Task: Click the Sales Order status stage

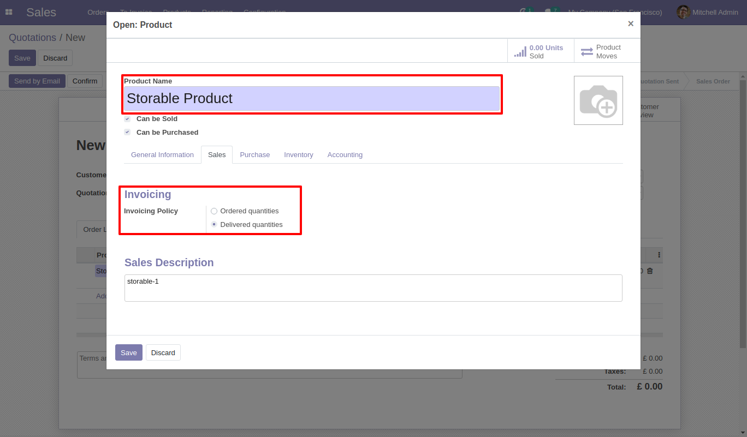Action: pyautogui.click(x=713, y=81)
